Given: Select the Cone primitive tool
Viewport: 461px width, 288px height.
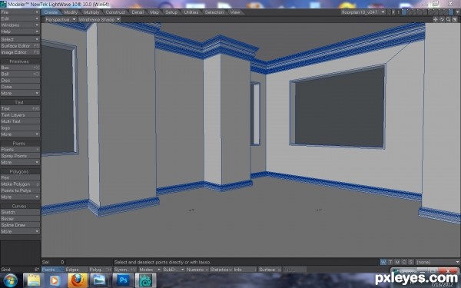Looking at the screenshot, I should pyautogui.click(x=20, y=87).
